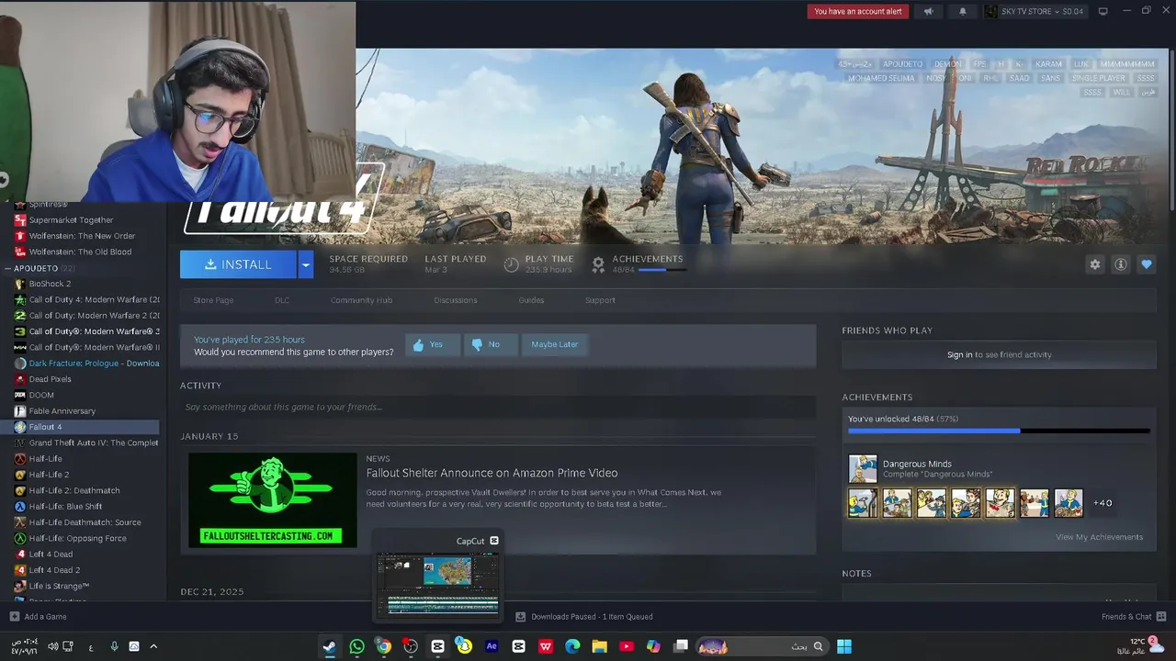
Task: Open the CapCut preview thumbnail
Action: [x=437, y=584]
